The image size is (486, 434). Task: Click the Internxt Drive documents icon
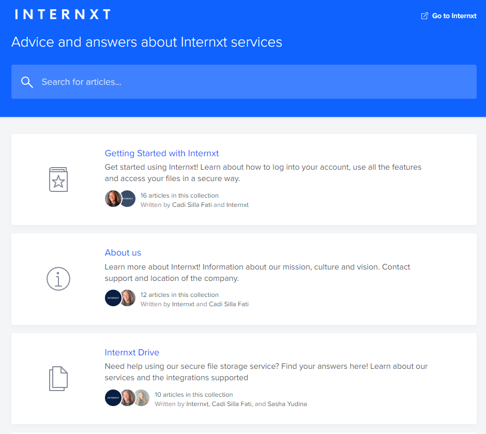58,378
